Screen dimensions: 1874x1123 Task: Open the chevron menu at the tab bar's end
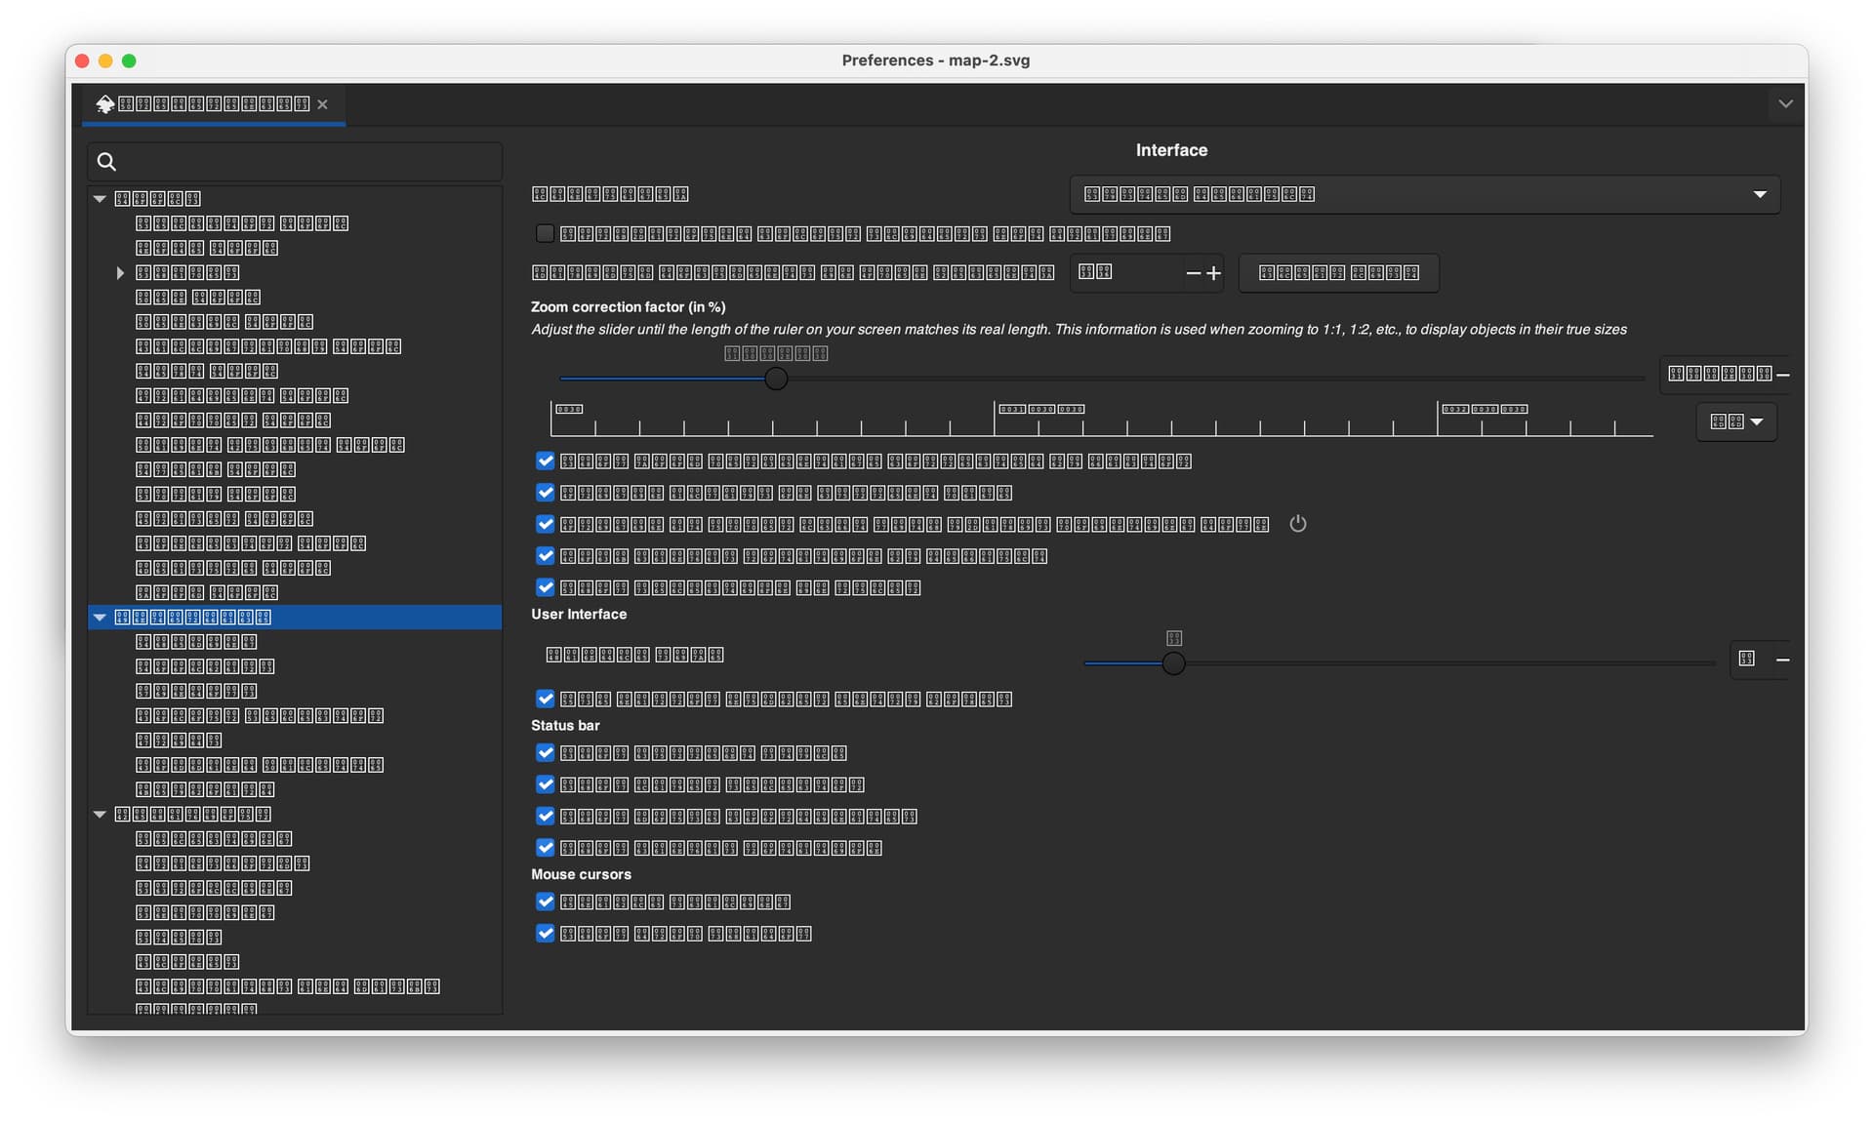(1785, 103)
